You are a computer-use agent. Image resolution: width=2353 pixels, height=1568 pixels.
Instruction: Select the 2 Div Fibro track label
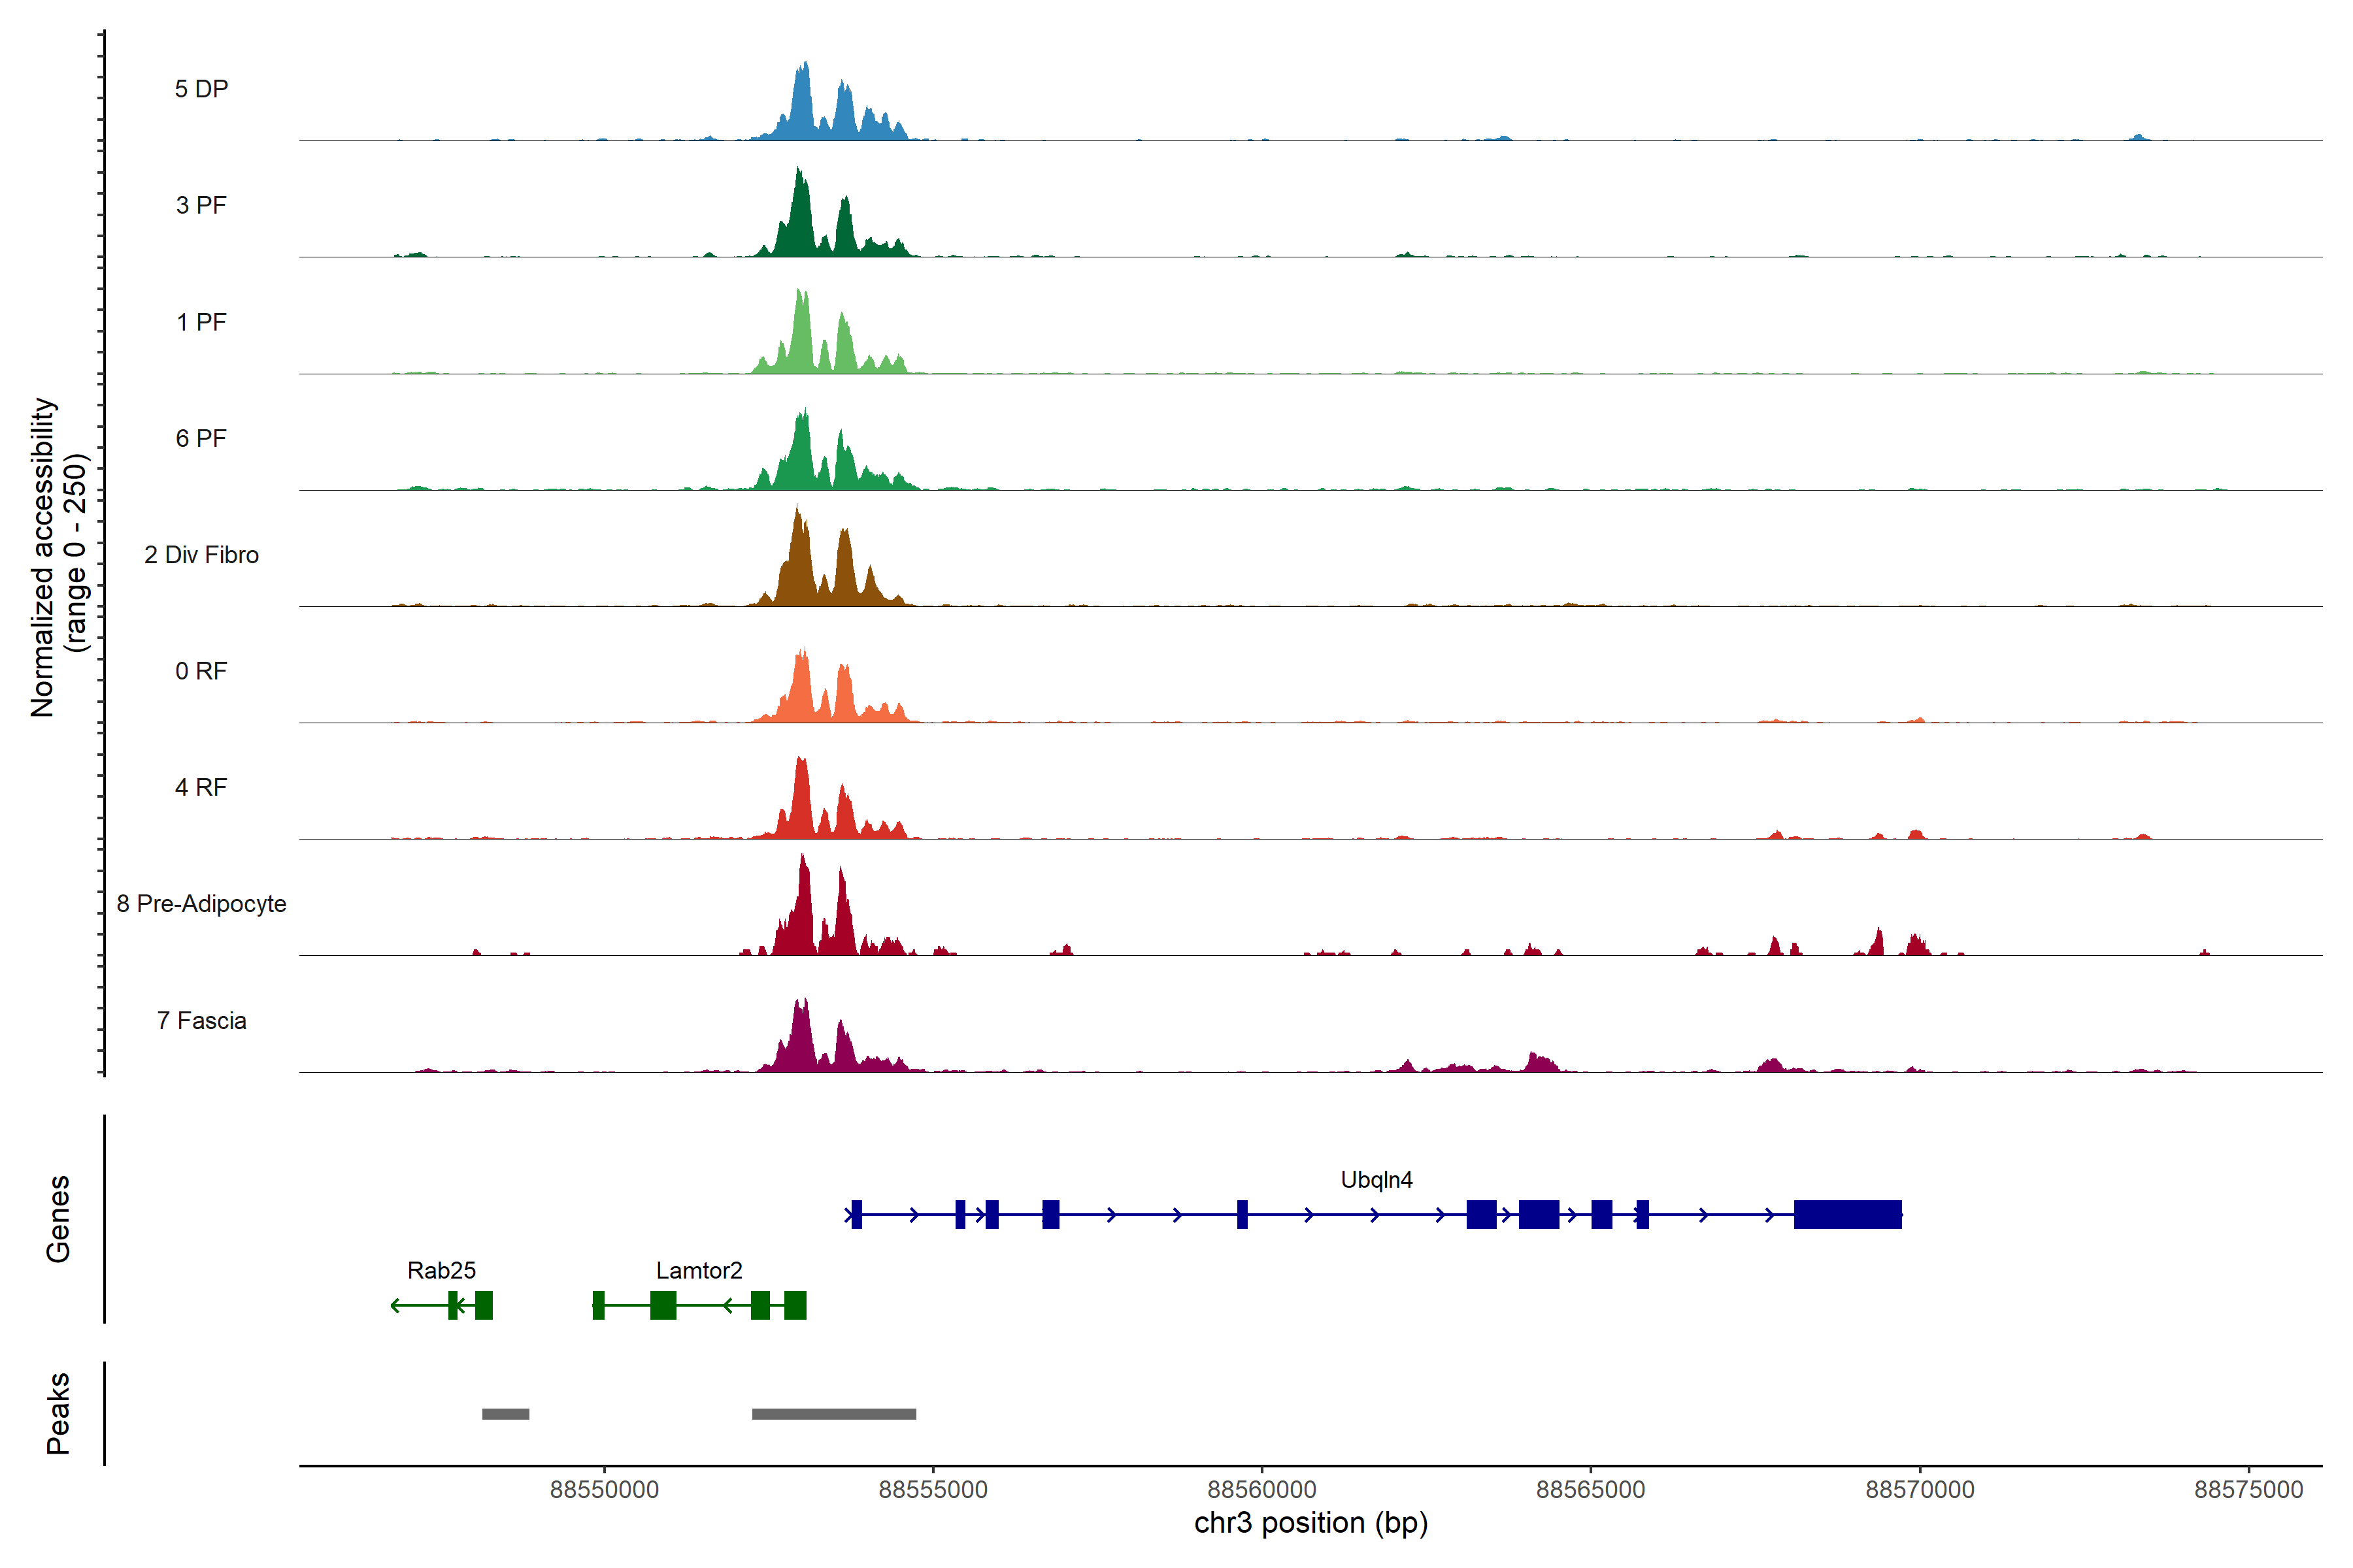(x=201, y=555)
